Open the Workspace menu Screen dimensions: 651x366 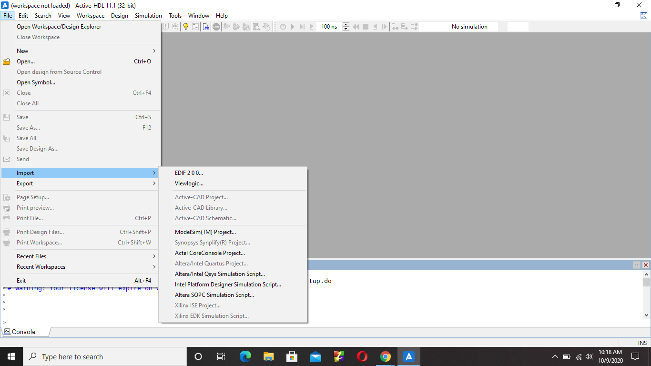point(91,16)
